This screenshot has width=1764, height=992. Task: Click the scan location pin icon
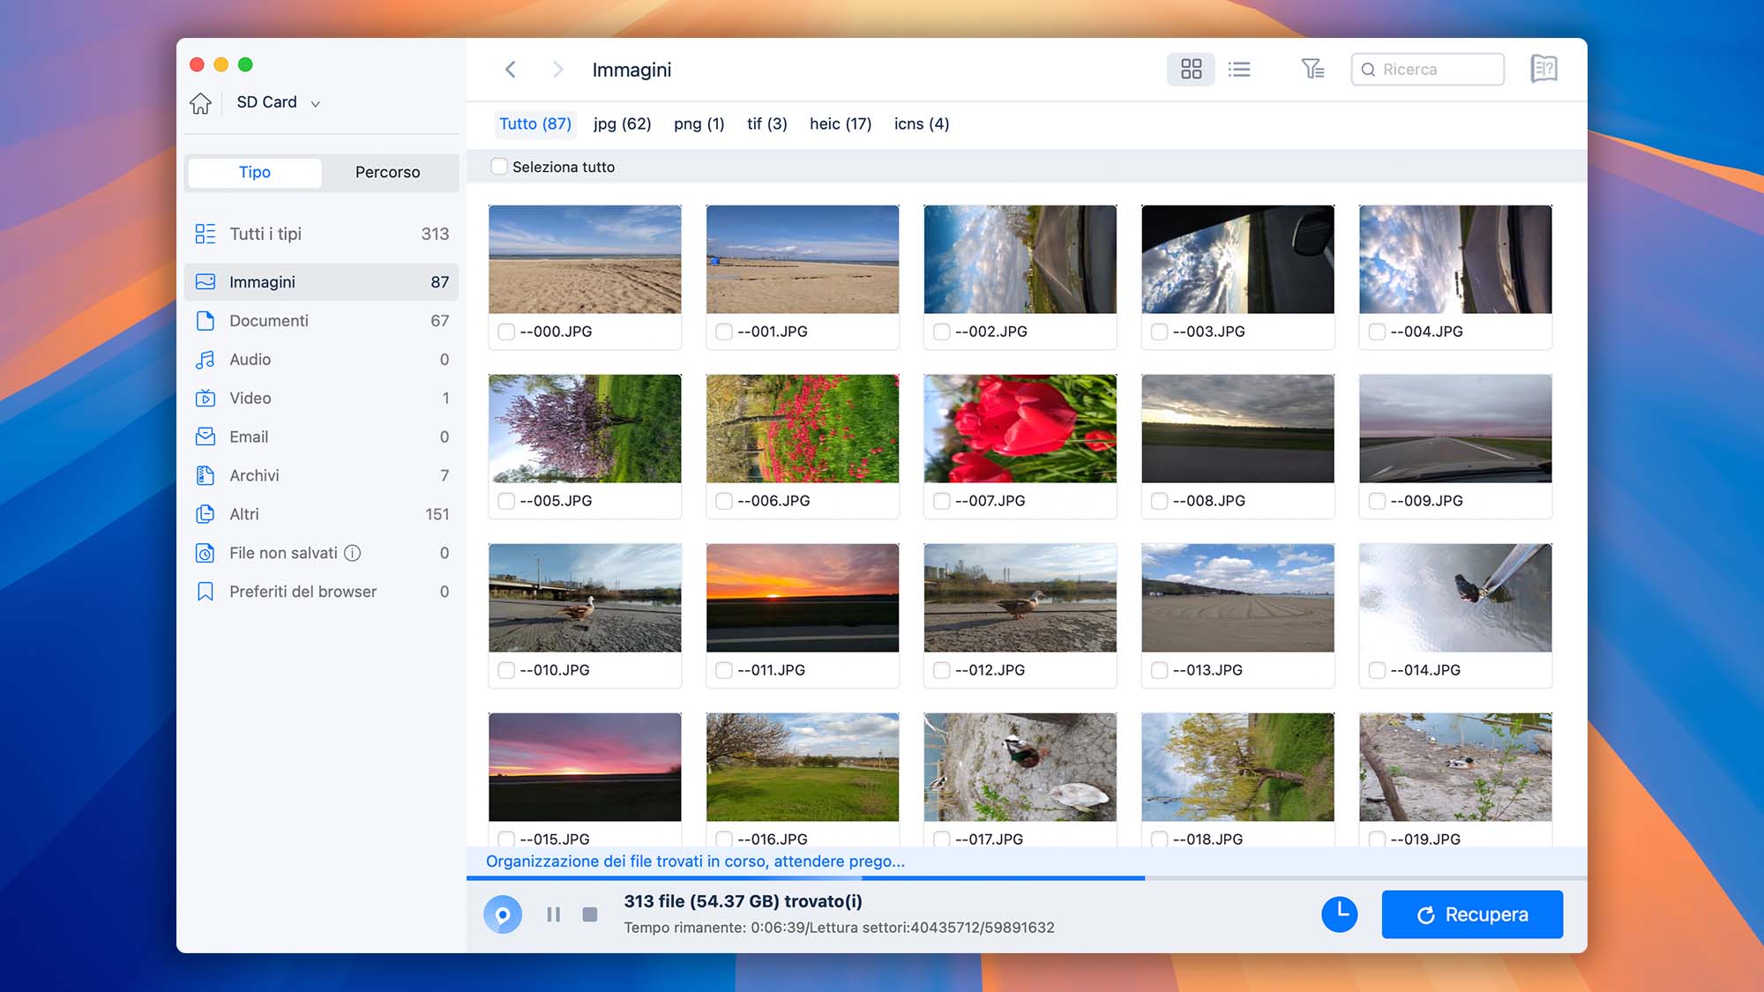(503, 915)
